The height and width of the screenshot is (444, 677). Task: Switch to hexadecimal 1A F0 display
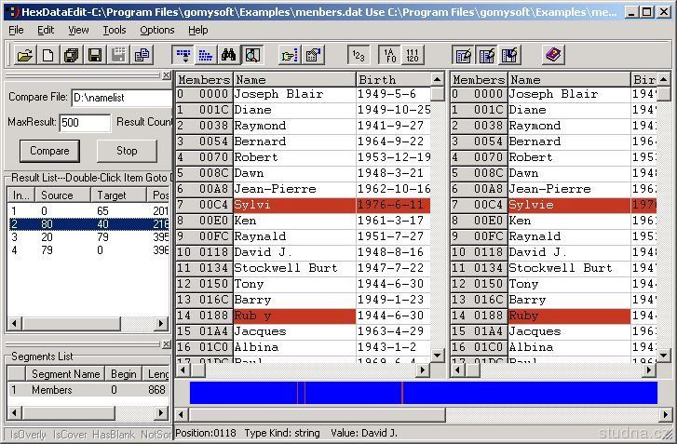point(390,55)
